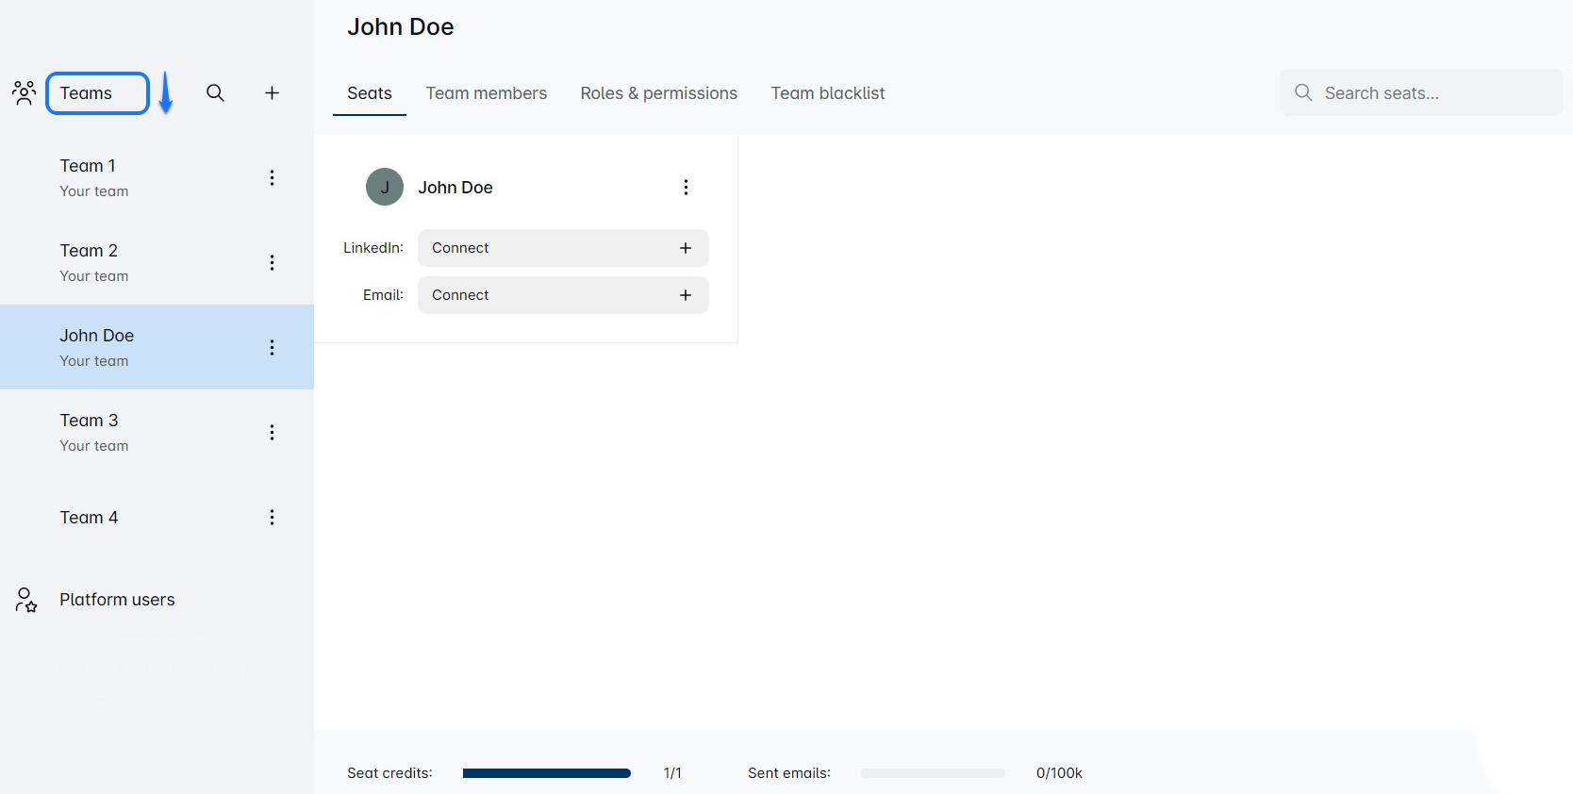Open the team search magnifier icon
Screen dimensions: 1573x794
point(215,92)
